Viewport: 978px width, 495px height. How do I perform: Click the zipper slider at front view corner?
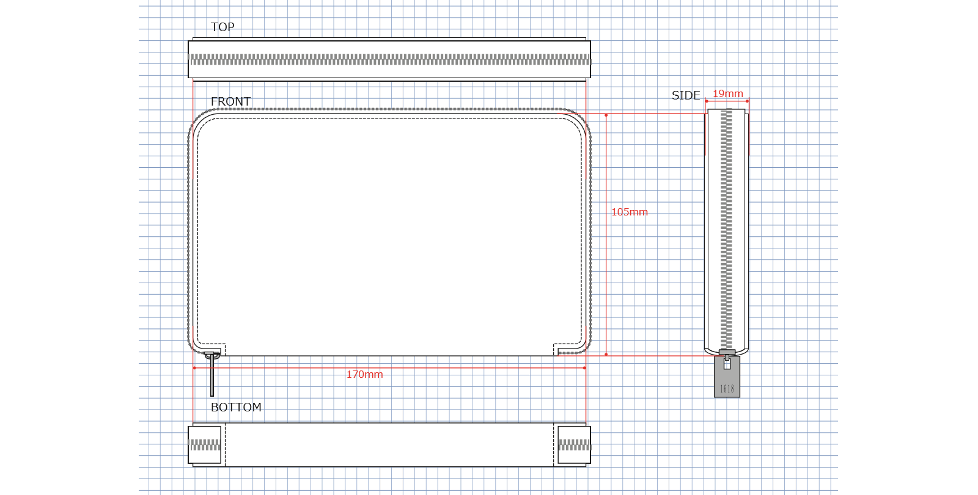point(211,355)
